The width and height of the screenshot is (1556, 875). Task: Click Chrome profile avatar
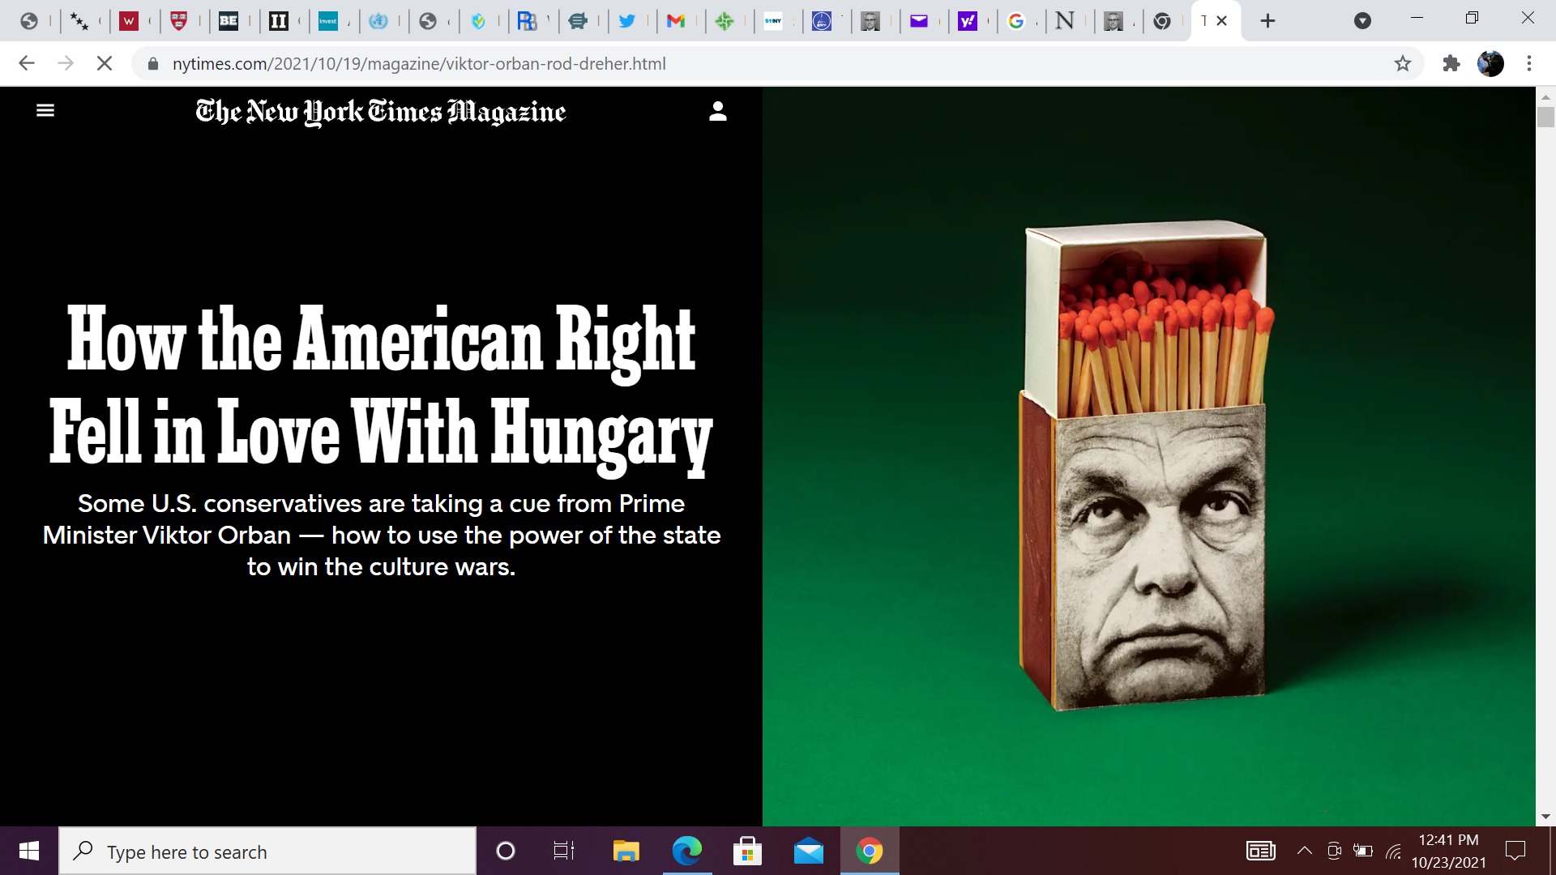click(1490, 63)
